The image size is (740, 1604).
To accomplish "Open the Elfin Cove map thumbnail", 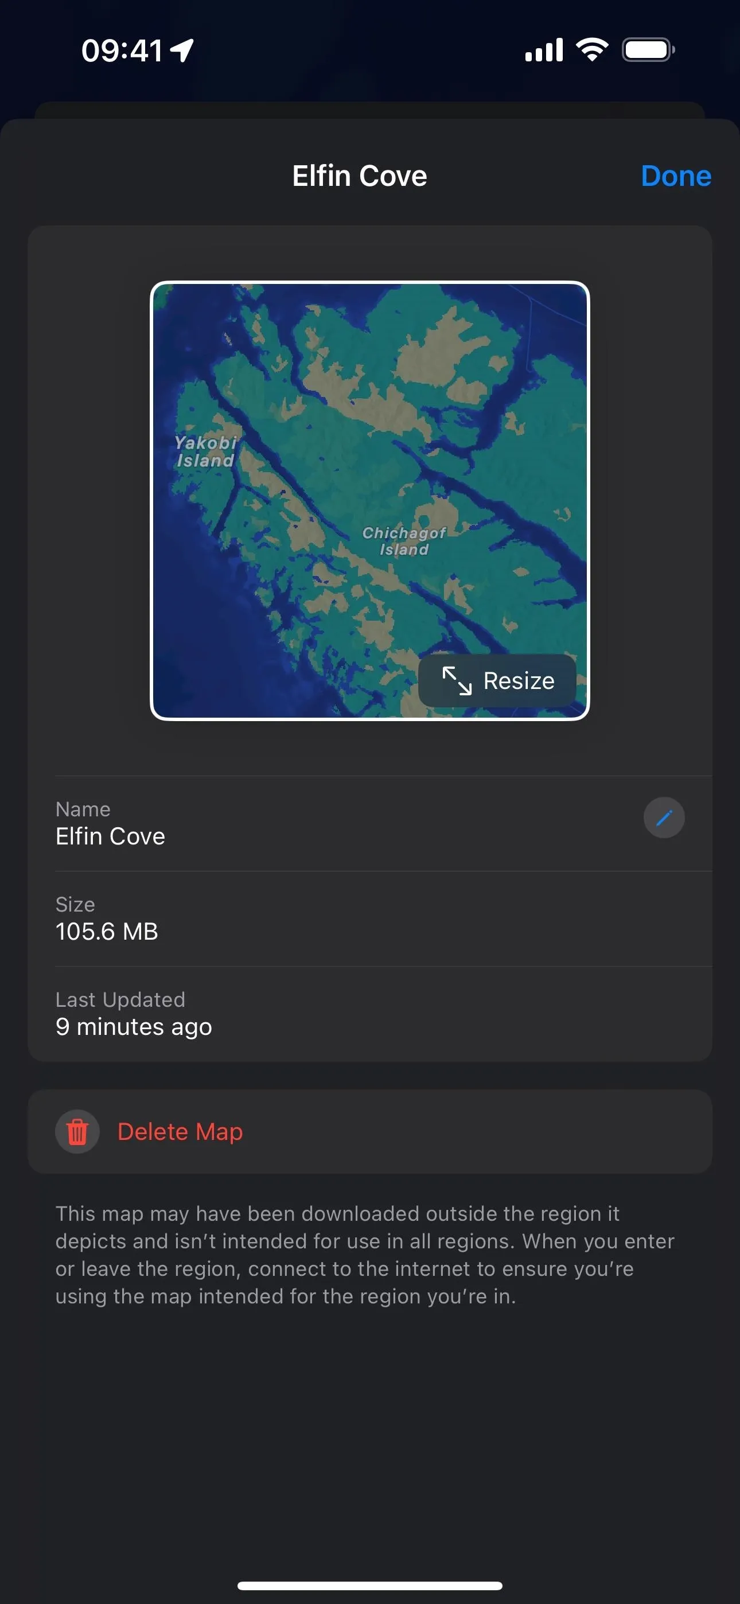I will [370, 501].
